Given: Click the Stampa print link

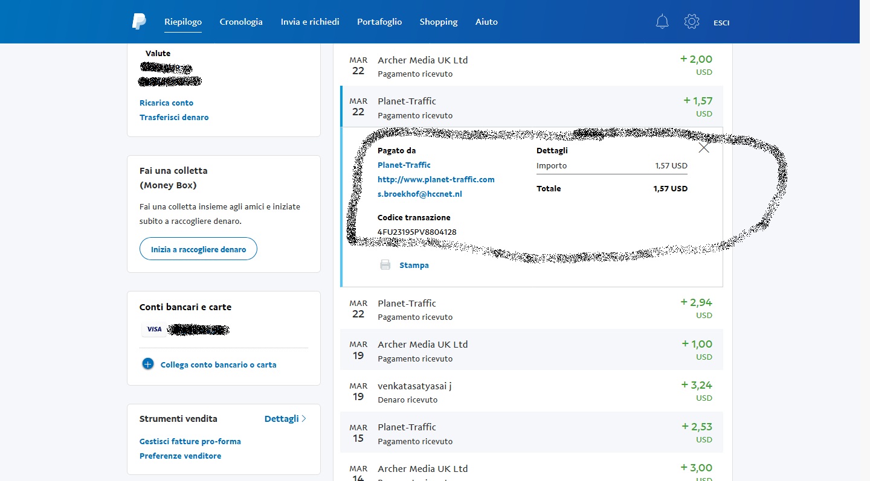Looking at the screenshot, I should pos(414,266).
